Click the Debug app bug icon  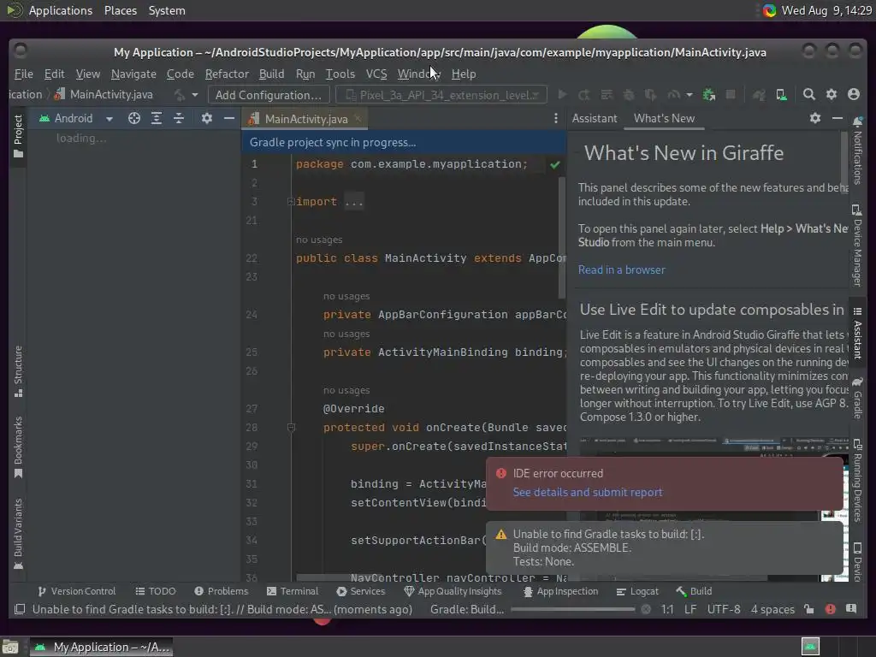pyautogui.click(x=629, y=95)
